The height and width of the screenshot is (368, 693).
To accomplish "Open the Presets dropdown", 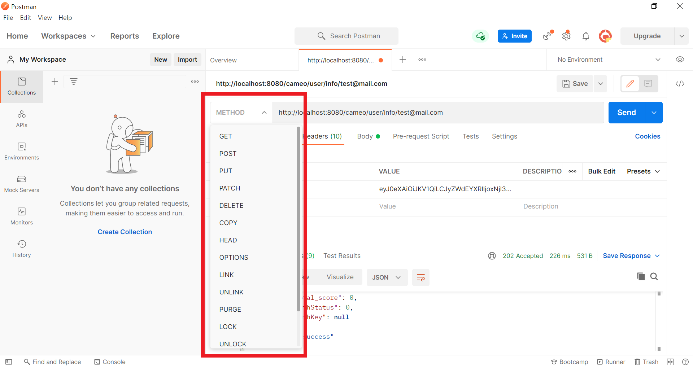I will tap(643, 171).
